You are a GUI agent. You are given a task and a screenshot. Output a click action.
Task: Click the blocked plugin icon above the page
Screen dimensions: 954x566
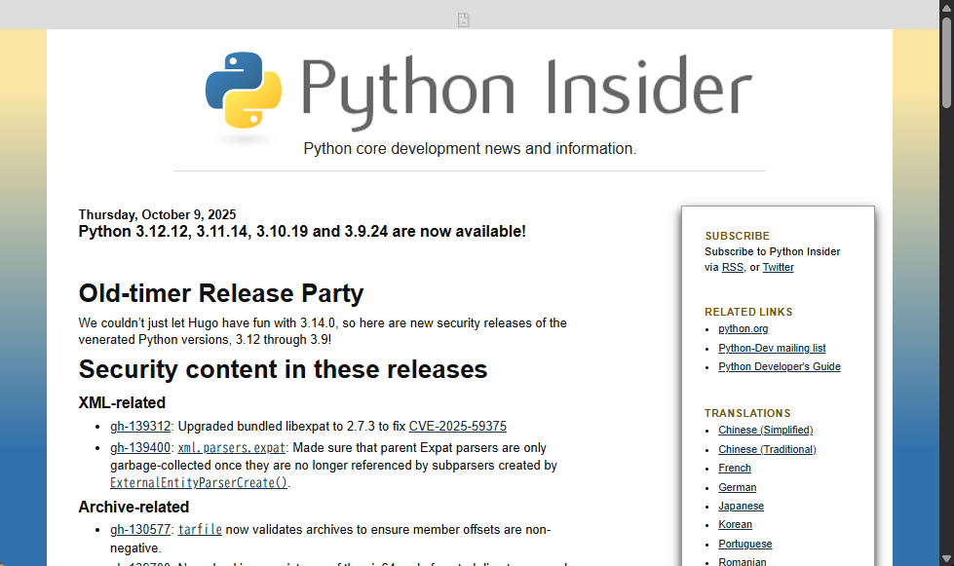[x=463, y=19]
